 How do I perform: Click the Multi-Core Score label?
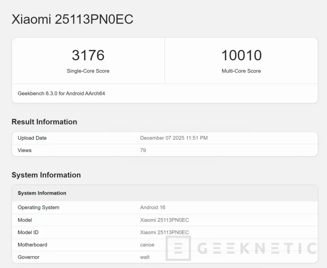point(241,71)
